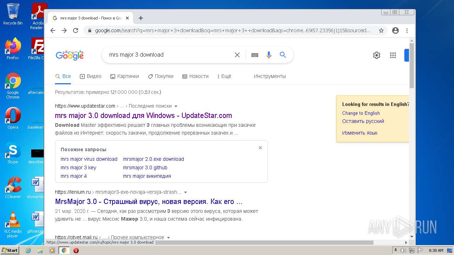Image resolution: width=454 pixels, height=255 pixels.
Task: Expand the 'Ещё' more menu
Action: tap(224, 76)
